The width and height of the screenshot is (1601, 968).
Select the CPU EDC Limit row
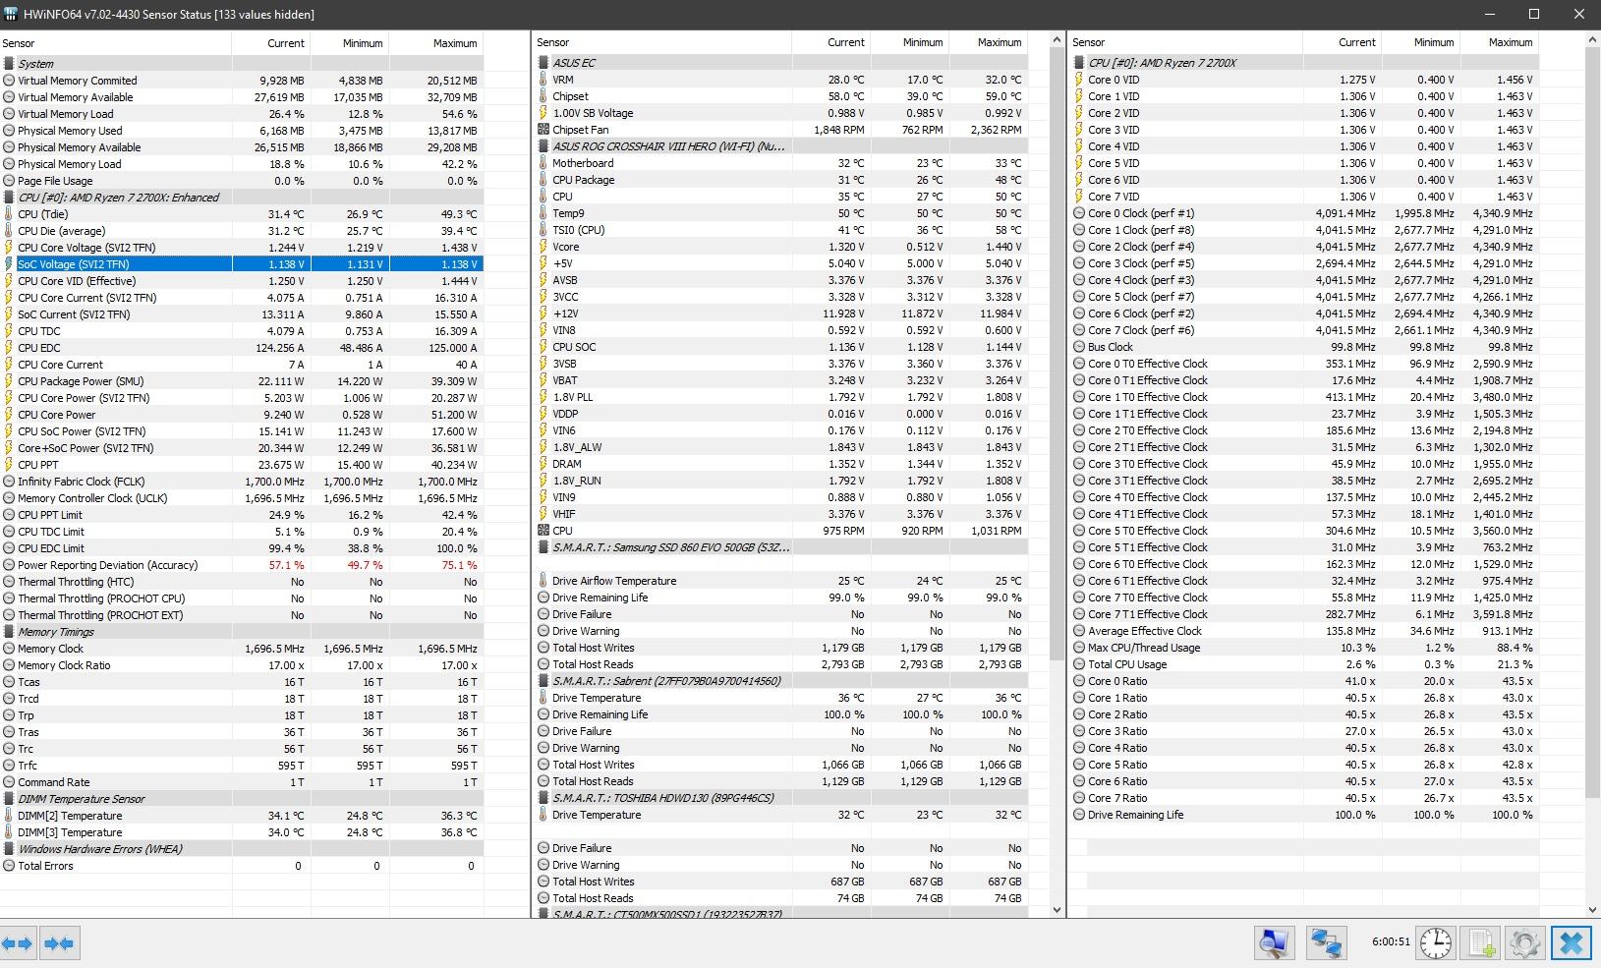pos(242,548)
